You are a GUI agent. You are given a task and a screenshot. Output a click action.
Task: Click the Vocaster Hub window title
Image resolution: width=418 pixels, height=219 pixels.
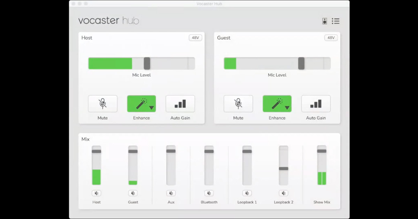click(209, 4)
